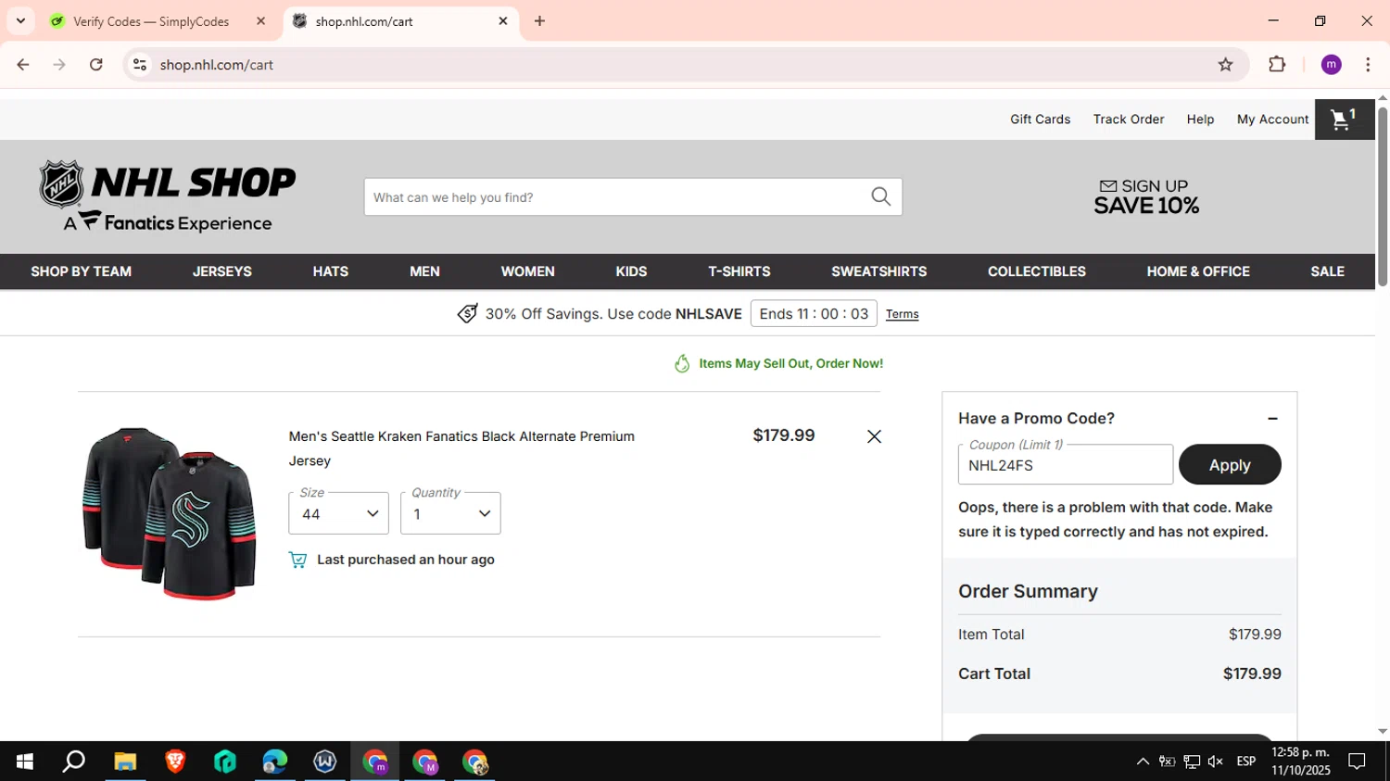Click the Kraken jersey product thumbnail

(x=170, y=513)
